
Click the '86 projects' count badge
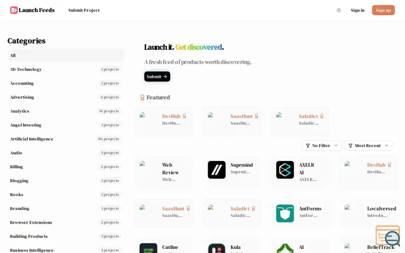108,139
